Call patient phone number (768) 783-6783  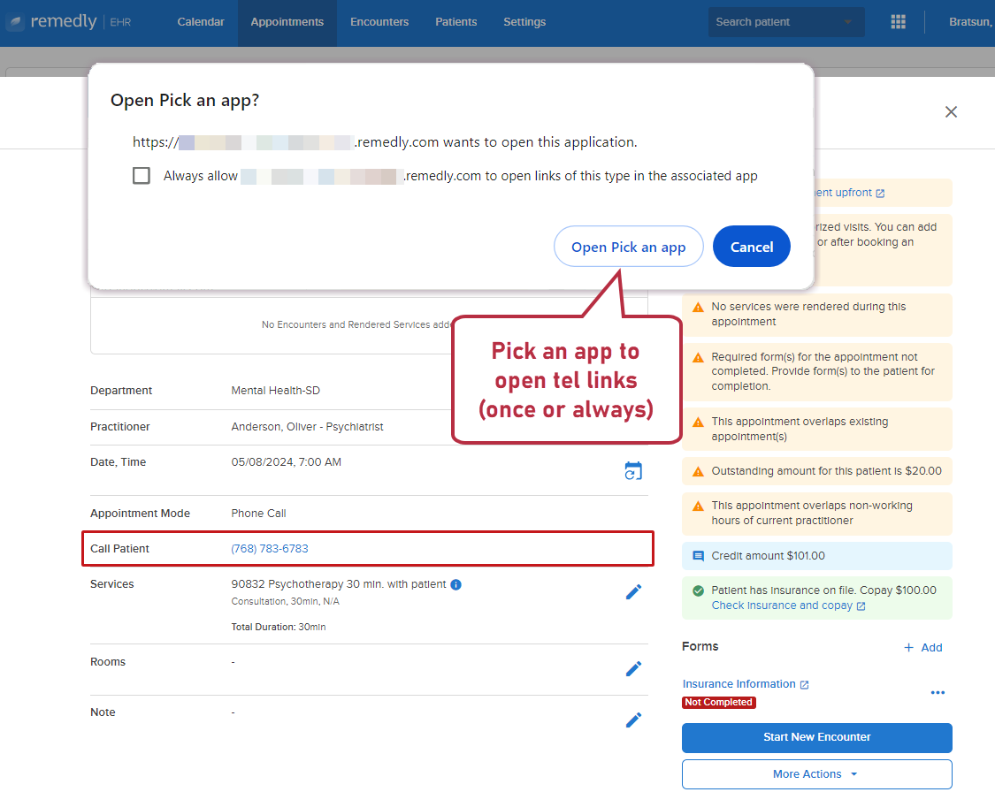pyautogui.click(x=270, y=549)
